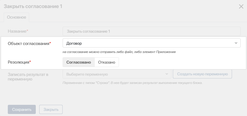The image size is (247, 116).
Task: Click the Название field label
Action: (17, 31)
